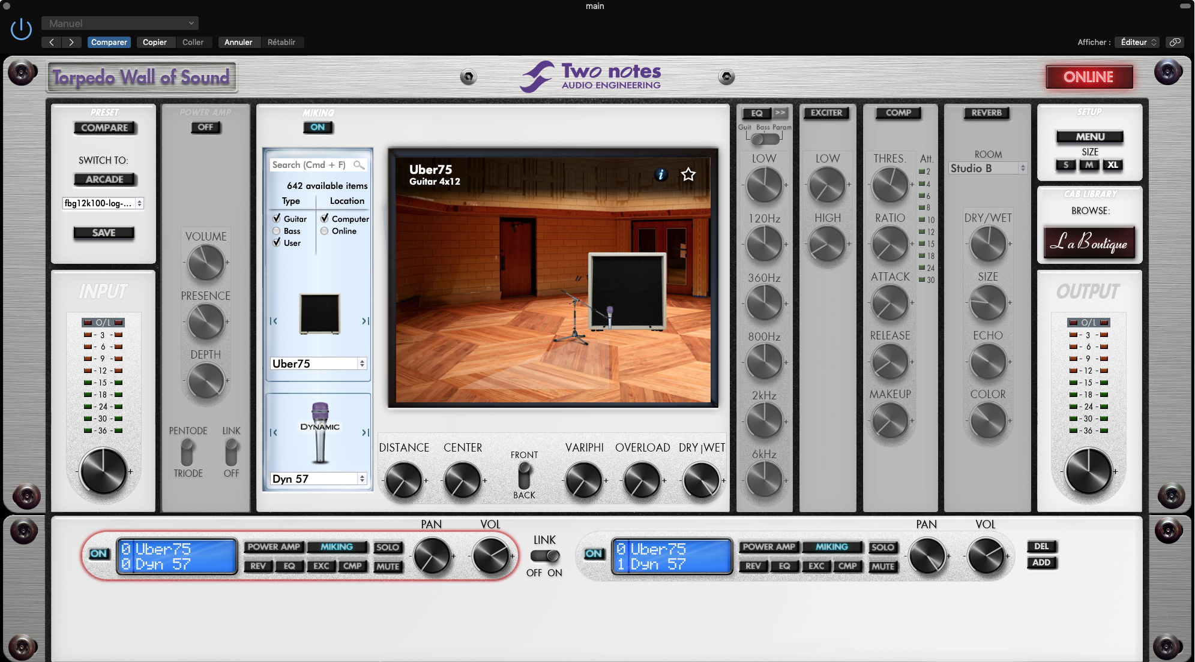Screen dimensions: 1195x662
Task: Switch to ARCADE mode
Action: [x=104, y=179]
